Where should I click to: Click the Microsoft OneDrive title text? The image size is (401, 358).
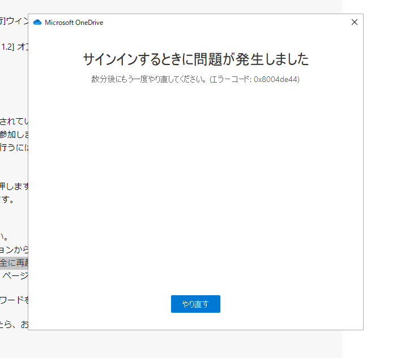74,23
